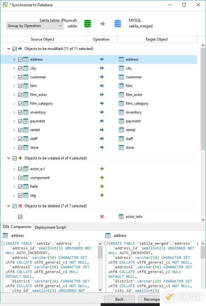
Task: Collapse the right CREATE TABLE code block
Action: click(106, 243)
